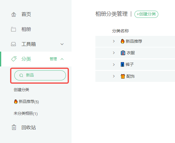
Task: Click the magnifier icon in the search box
Action: pyautogui.click(x=21, y=75)
